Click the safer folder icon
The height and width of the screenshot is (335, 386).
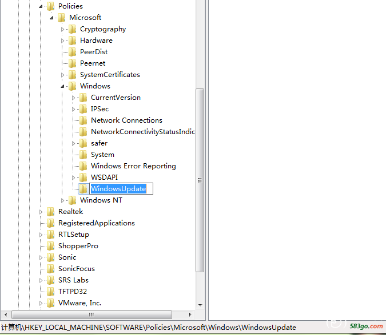pos(83,143)
